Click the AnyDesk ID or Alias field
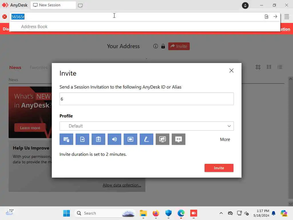The image size is (293, 220). click(x=146, y=99)
